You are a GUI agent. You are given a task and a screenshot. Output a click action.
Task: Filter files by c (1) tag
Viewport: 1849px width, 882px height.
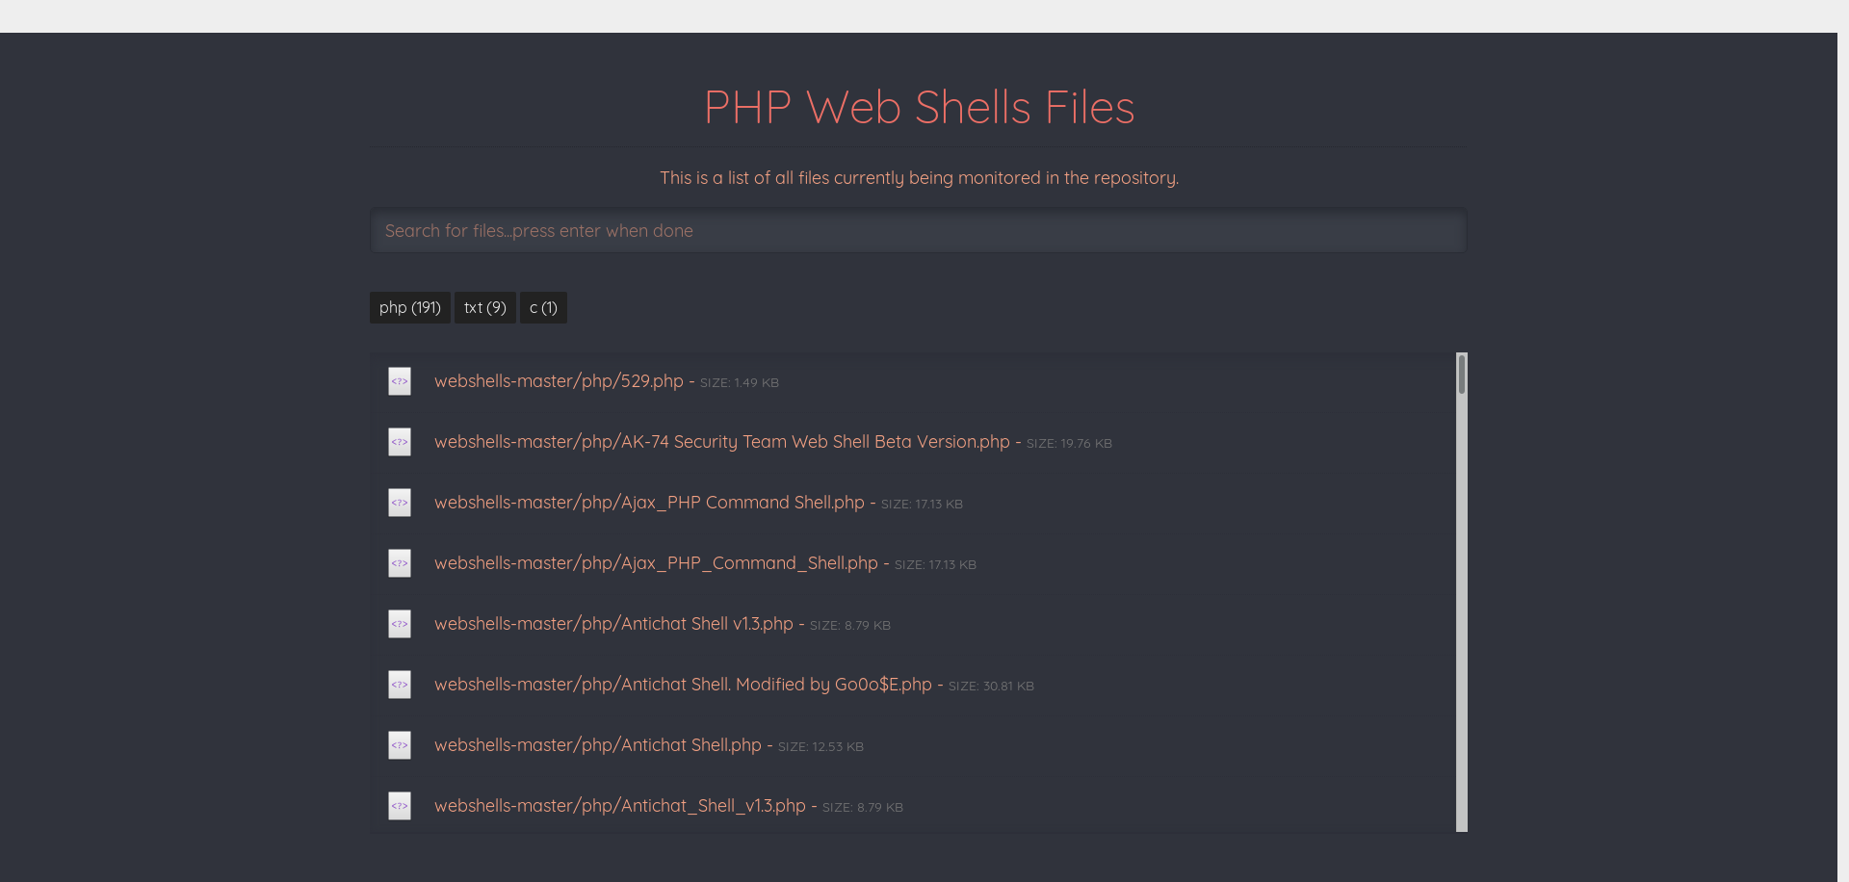point(543,307)
